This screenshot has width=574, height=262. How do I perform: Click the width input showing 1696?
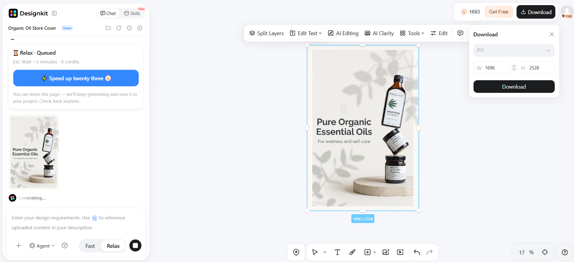click(x=492, y=68)
